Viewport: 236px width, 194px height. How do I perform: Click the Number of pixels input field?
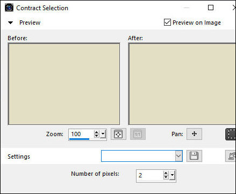[x=150, y=175]
